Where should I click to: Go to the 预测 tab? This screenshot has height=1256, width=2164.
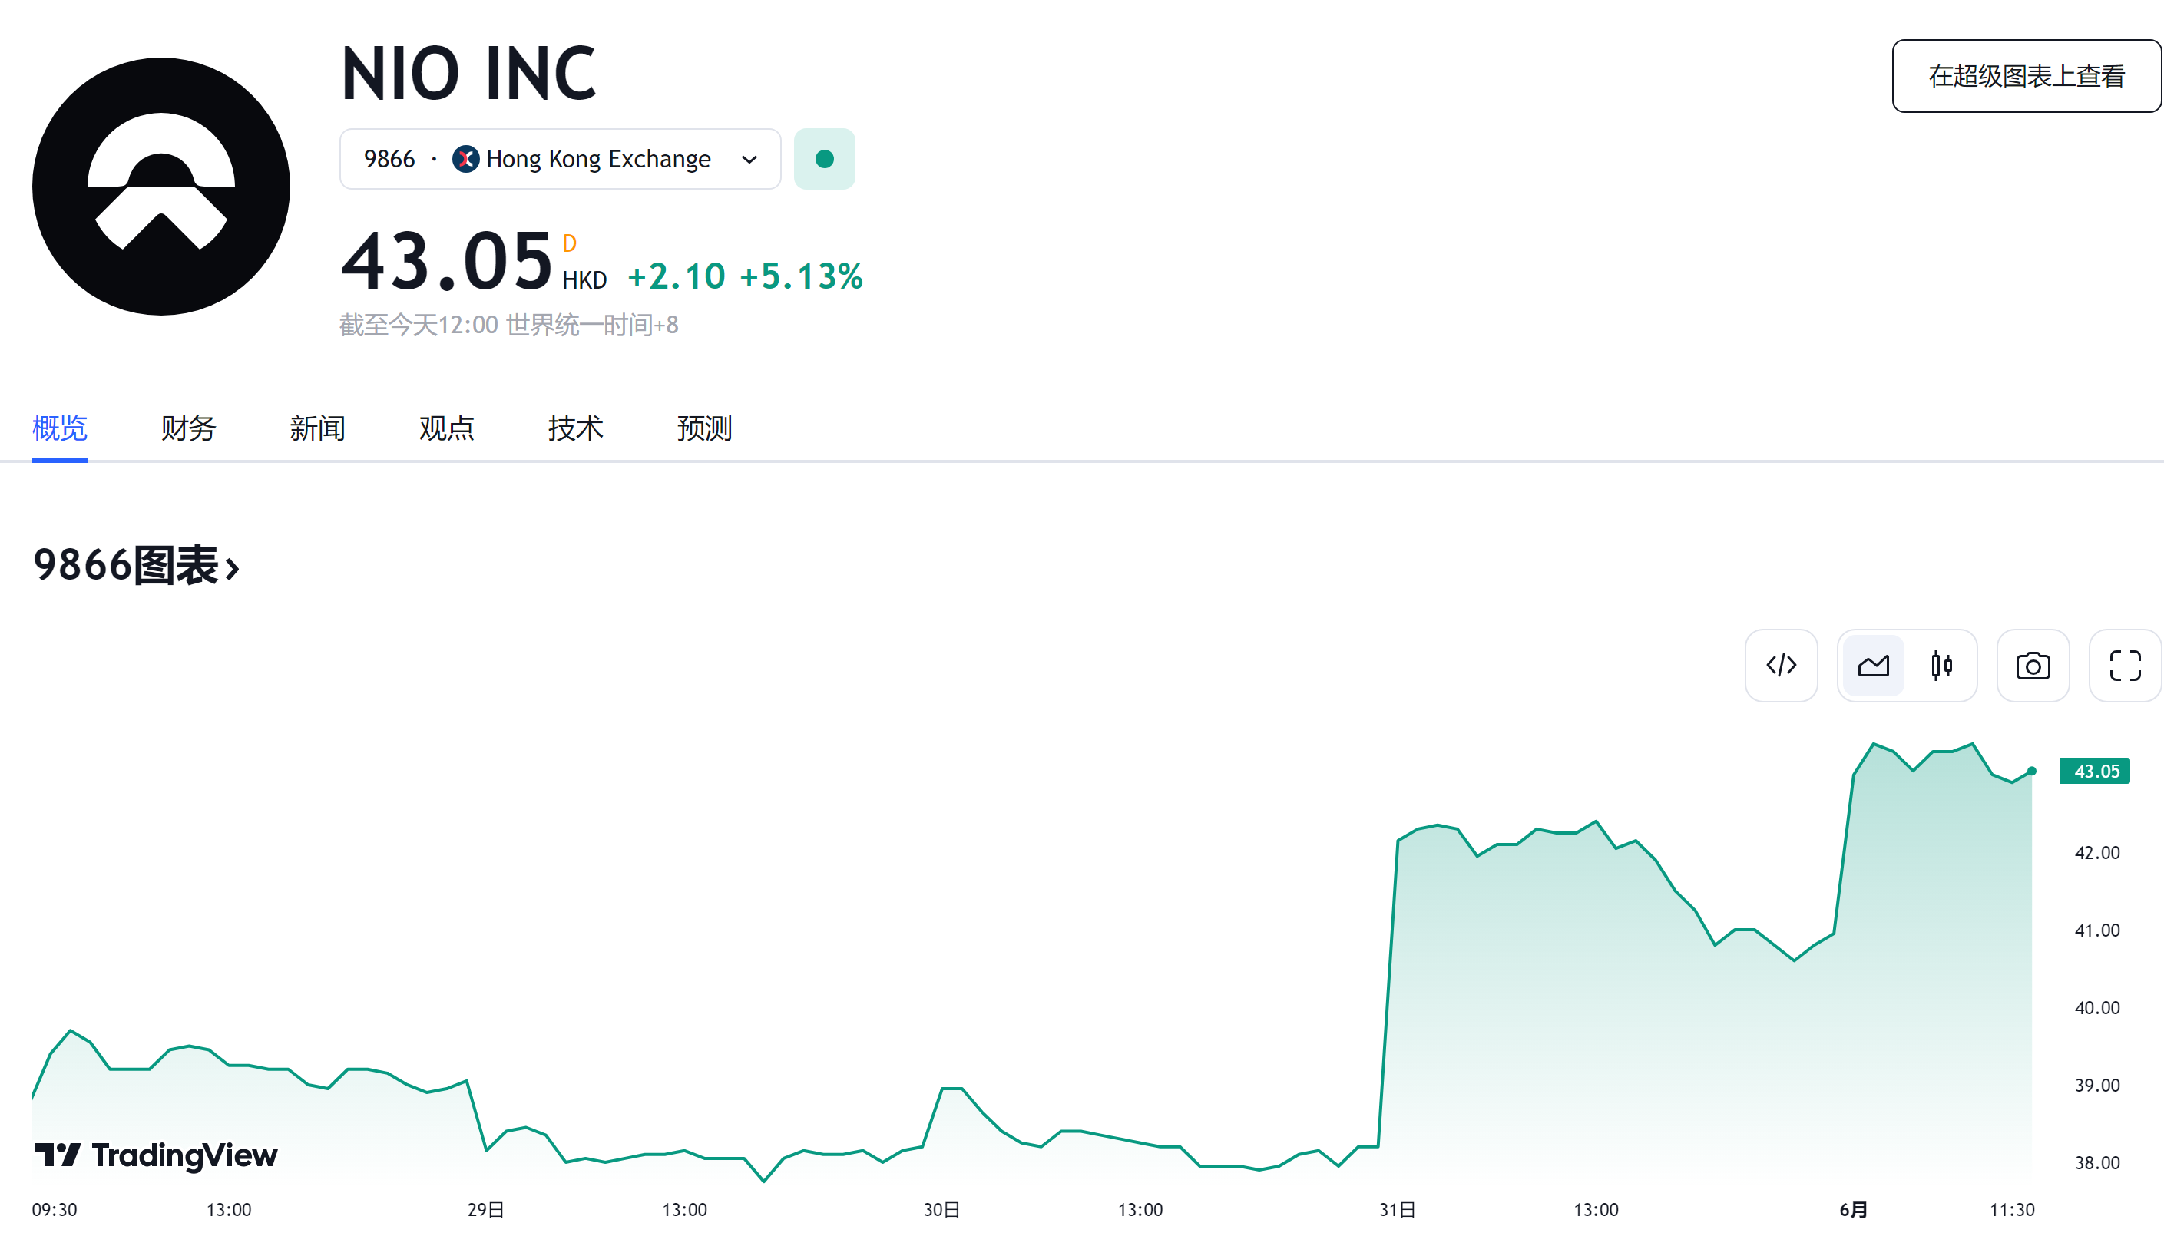[703, 428]
